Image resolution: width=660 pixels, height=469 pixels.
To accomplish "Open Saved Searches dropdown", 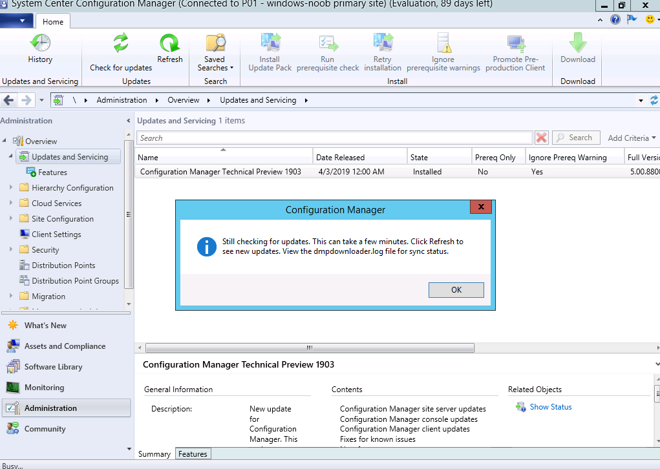I will 215,52.
